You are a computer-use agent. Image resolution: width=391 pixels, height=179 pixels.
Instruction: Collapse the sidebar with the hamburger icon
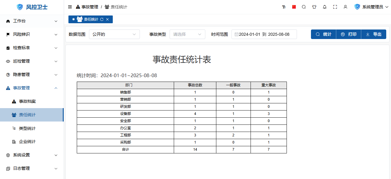click(70, 7)
